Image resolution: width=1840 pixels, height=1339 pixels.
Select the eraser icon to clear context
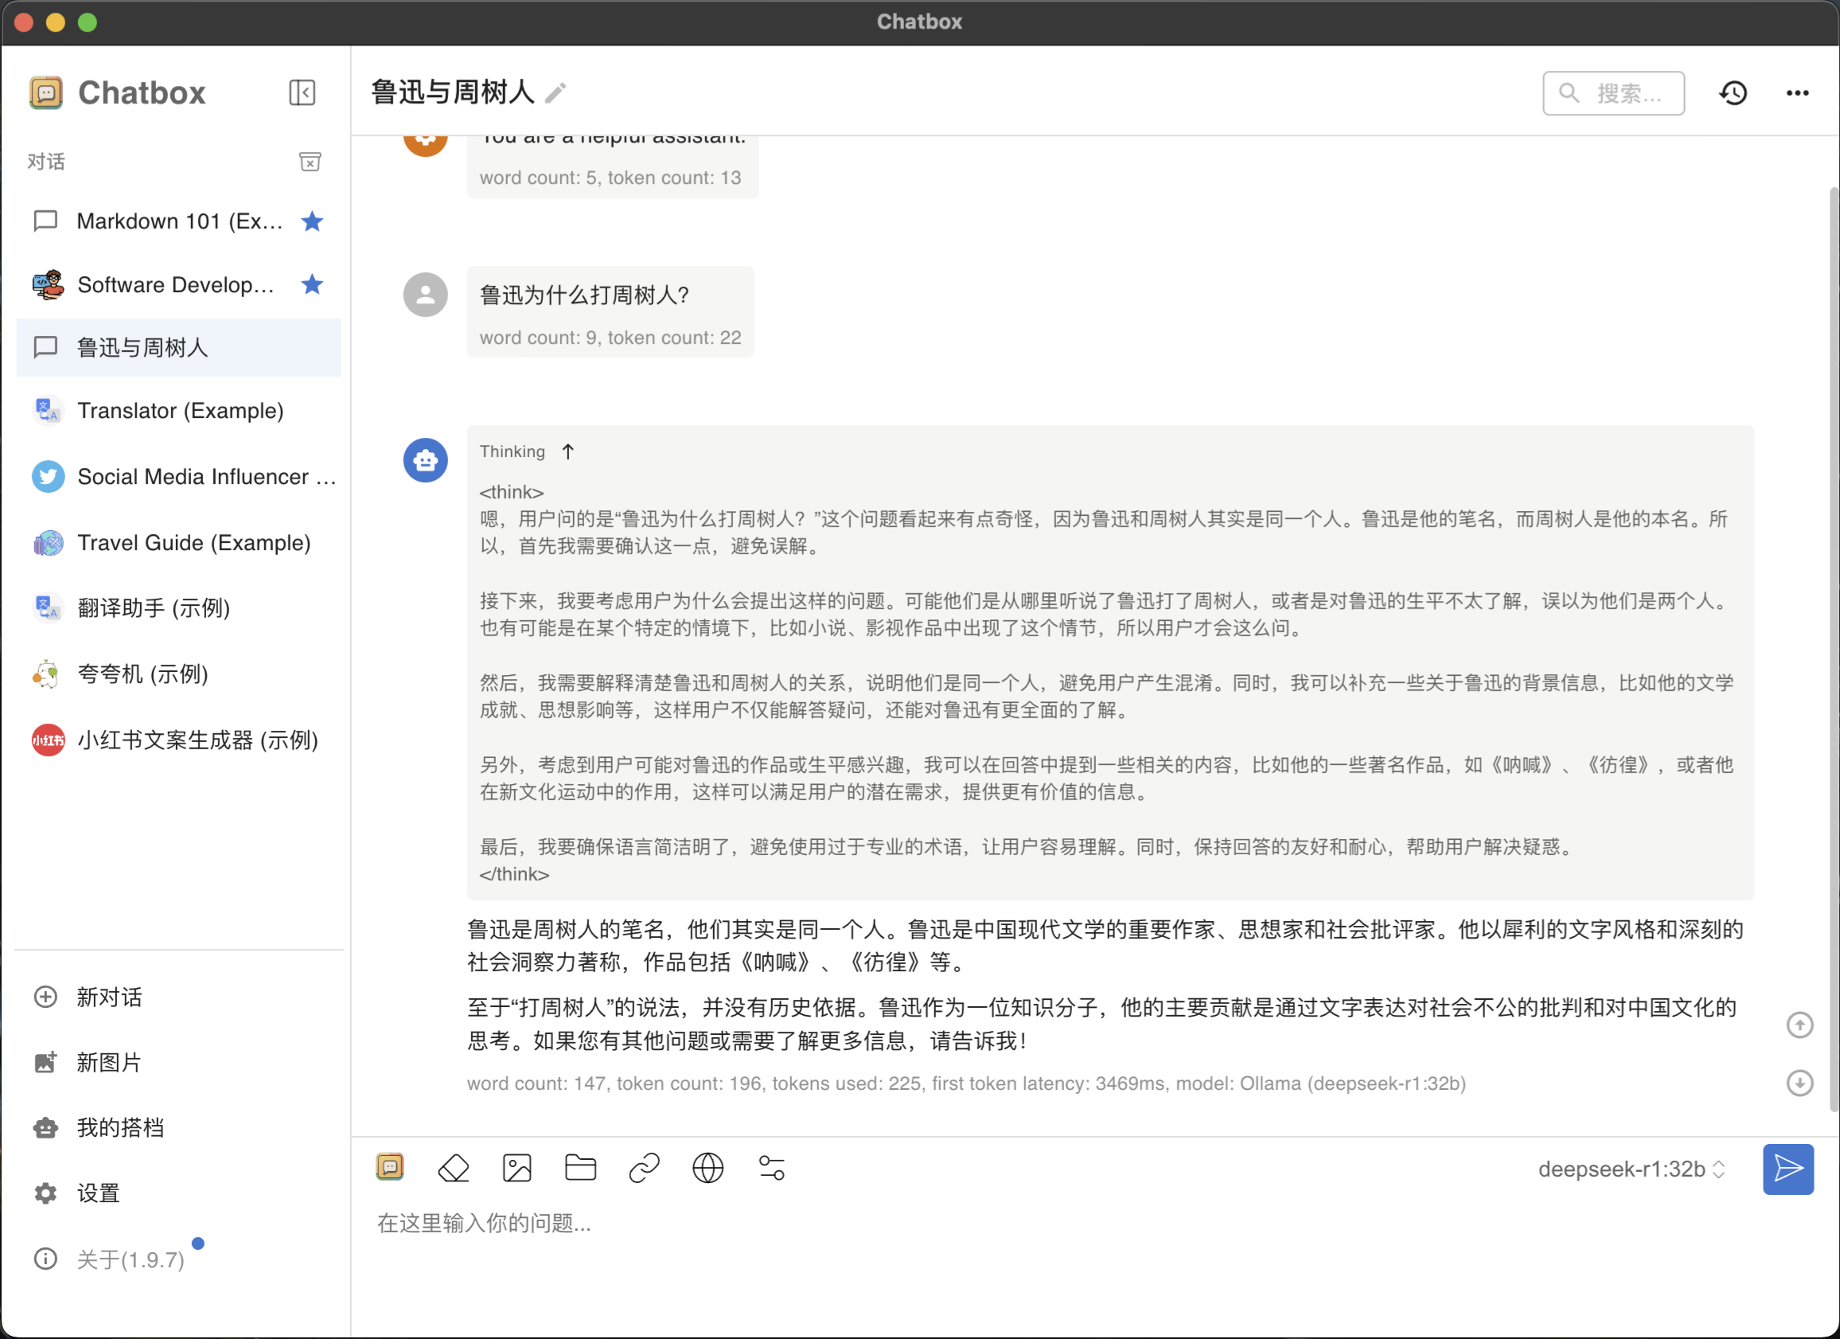click(454, 1169)
